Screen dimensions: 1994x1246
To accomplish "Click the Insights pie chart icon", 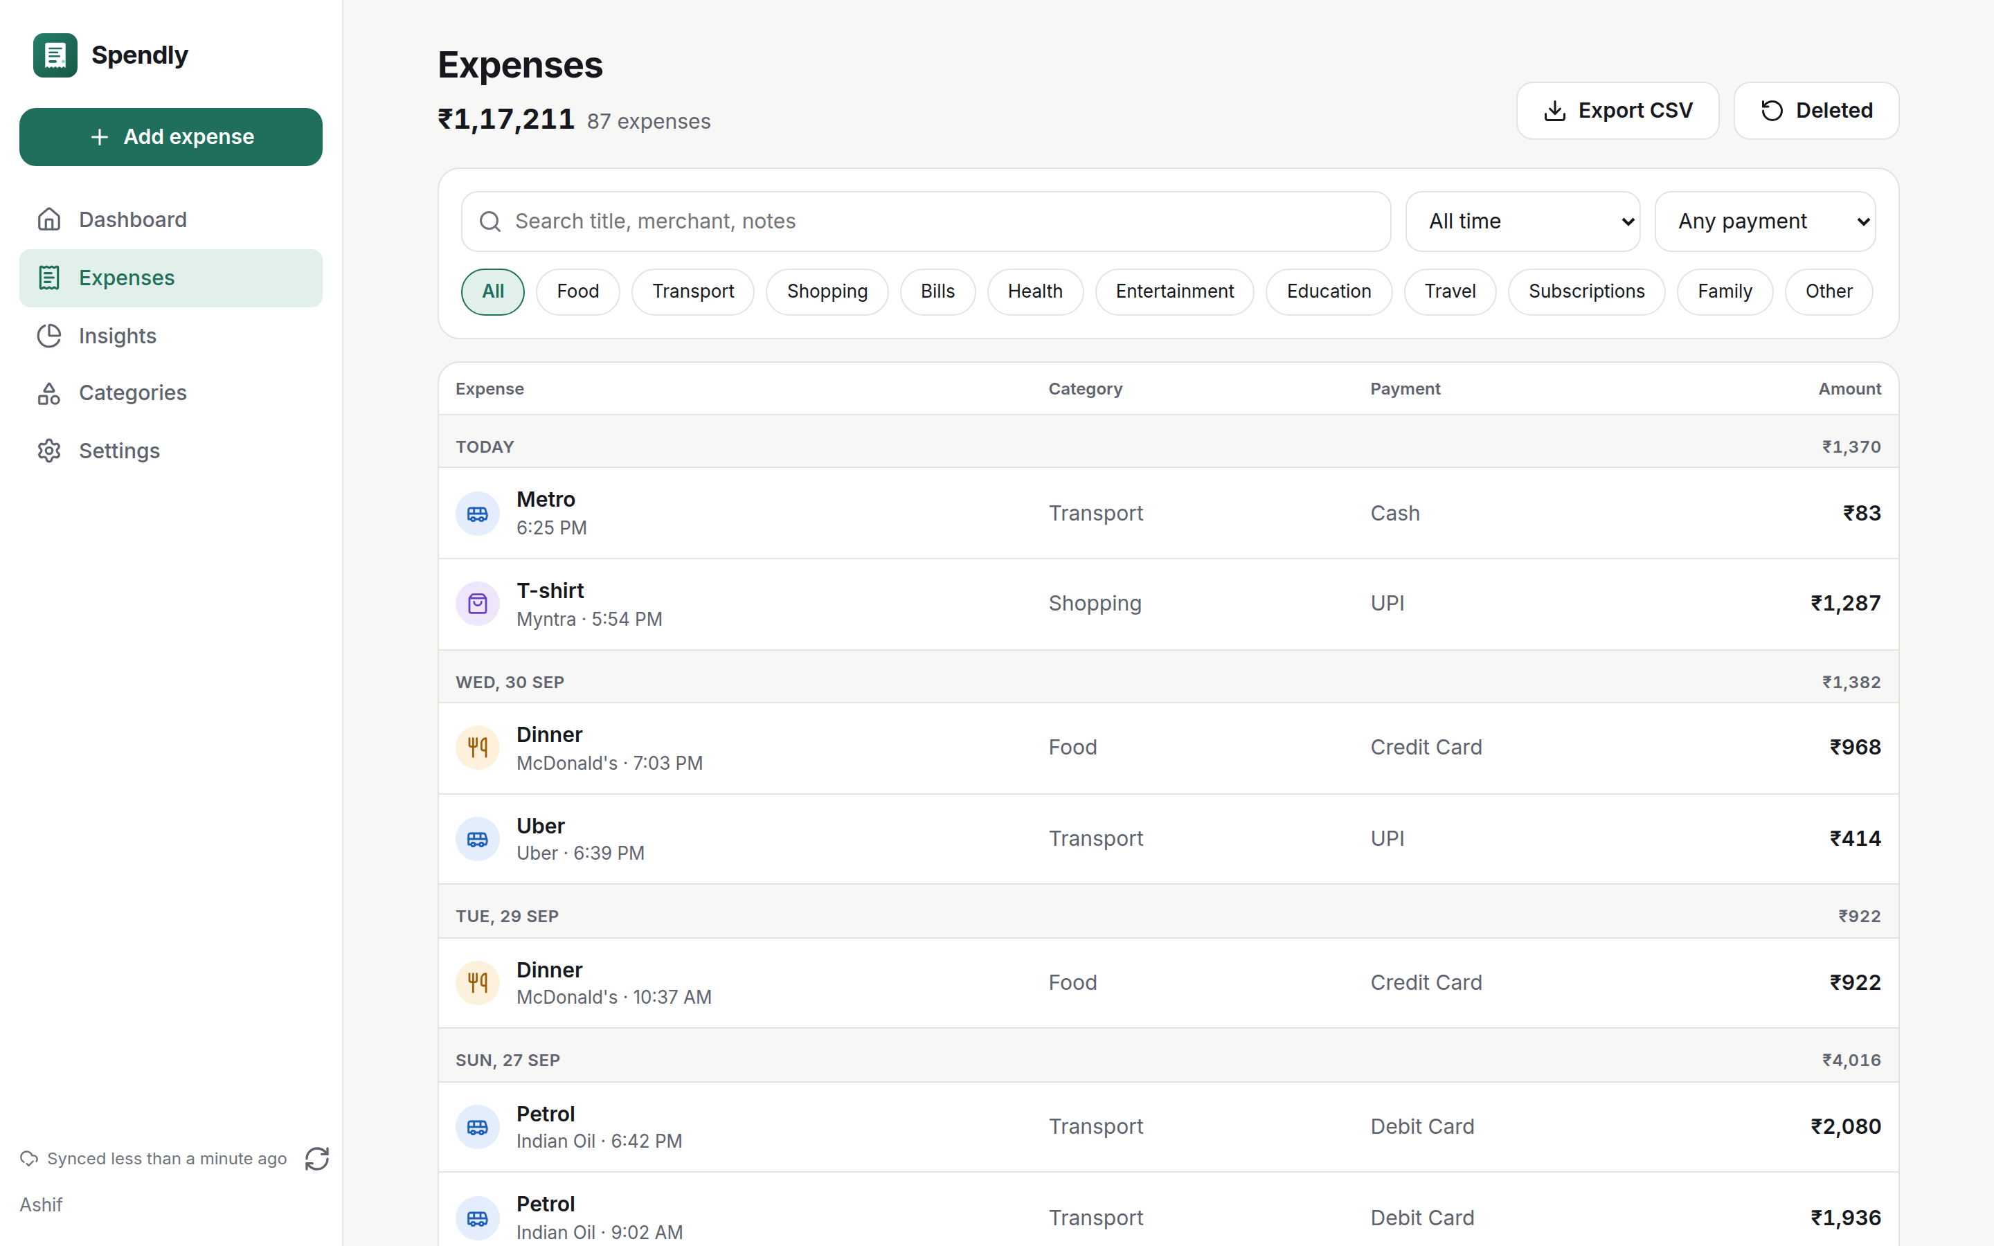I will pos(49,336).
